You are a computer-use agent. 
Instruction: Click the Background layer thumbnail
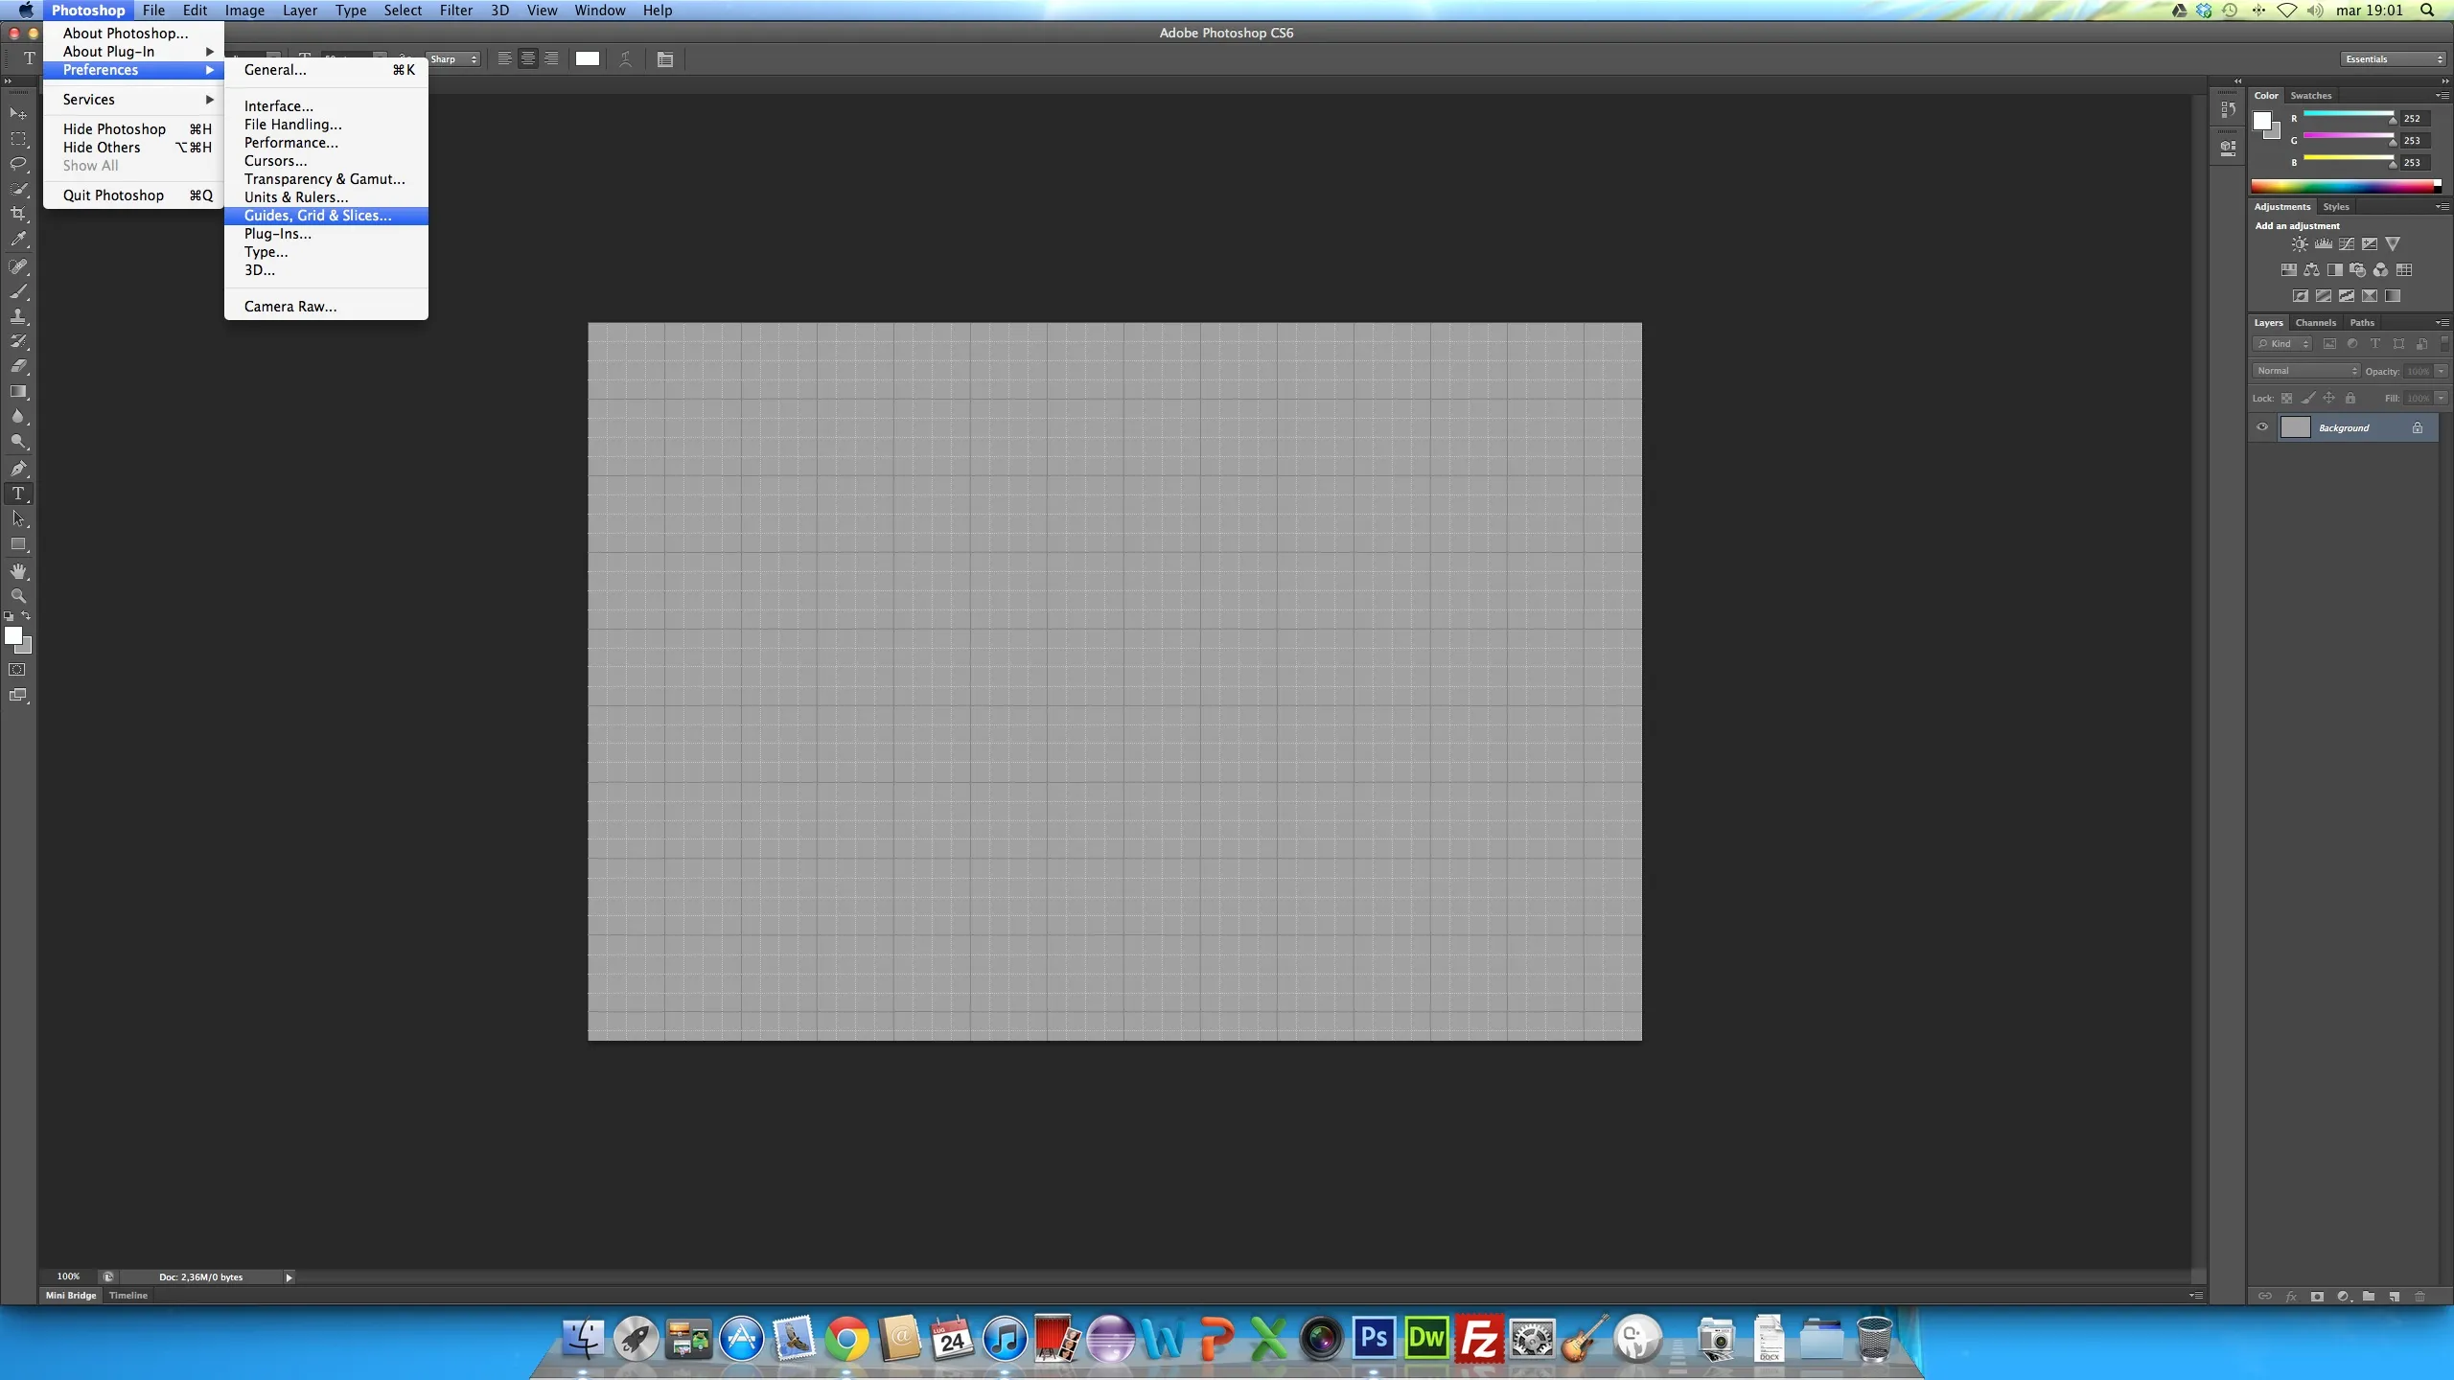2295,427
